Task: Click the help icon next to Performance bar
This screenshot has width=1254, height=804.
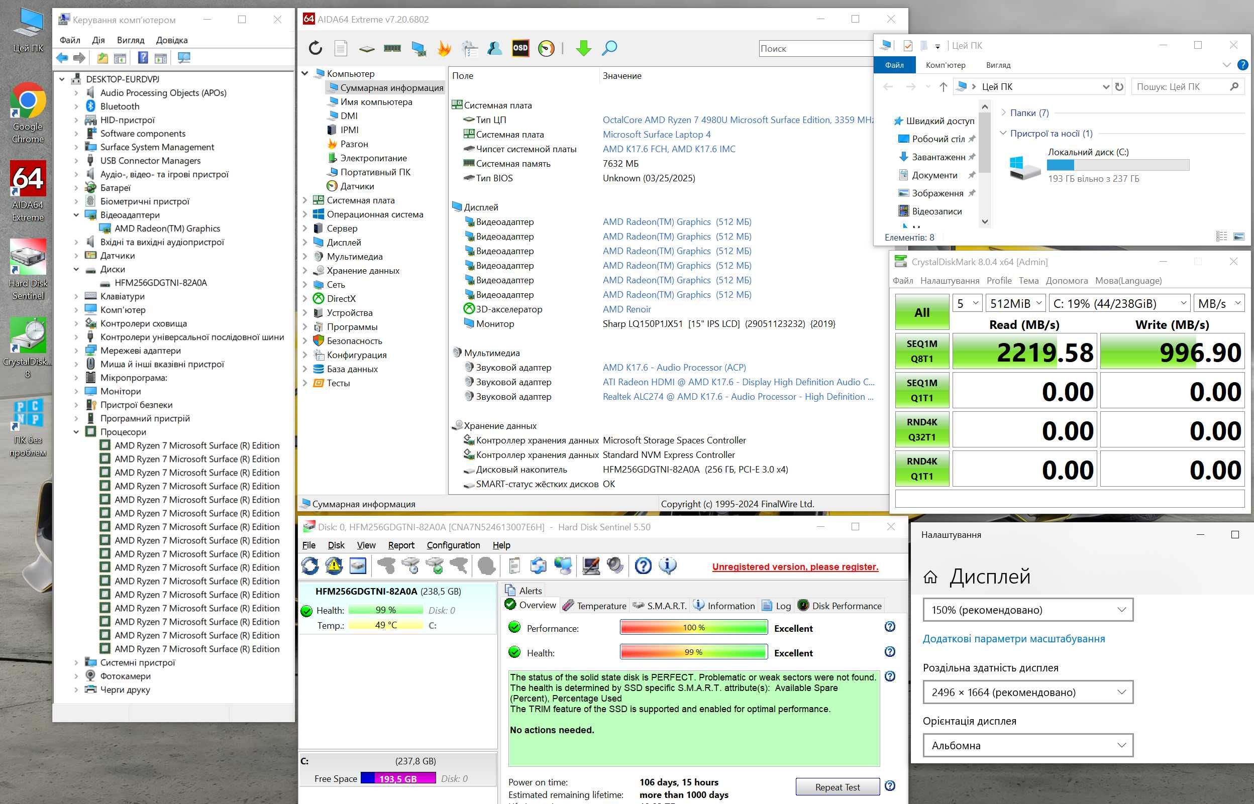Action: 890,627
